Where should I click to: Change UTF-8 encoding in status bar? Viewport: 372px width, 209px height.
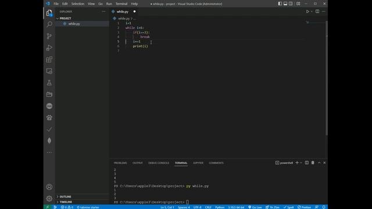(x=197, y=207)
